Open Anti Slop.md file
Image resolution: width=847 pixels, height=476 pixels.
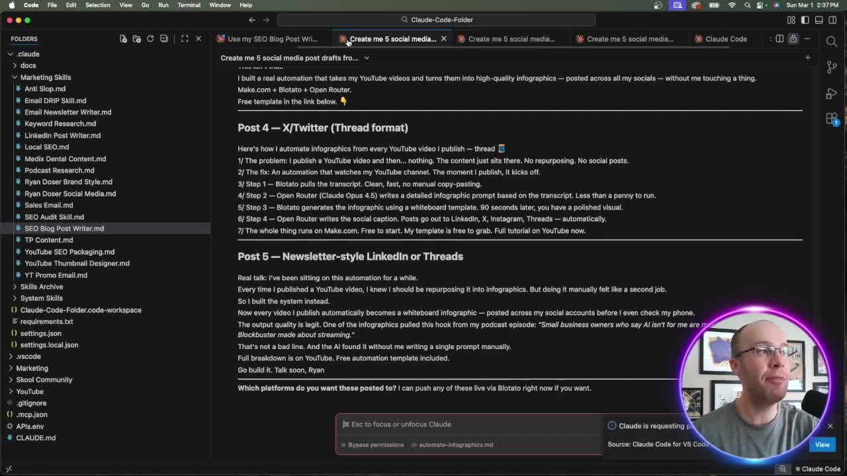45,89
